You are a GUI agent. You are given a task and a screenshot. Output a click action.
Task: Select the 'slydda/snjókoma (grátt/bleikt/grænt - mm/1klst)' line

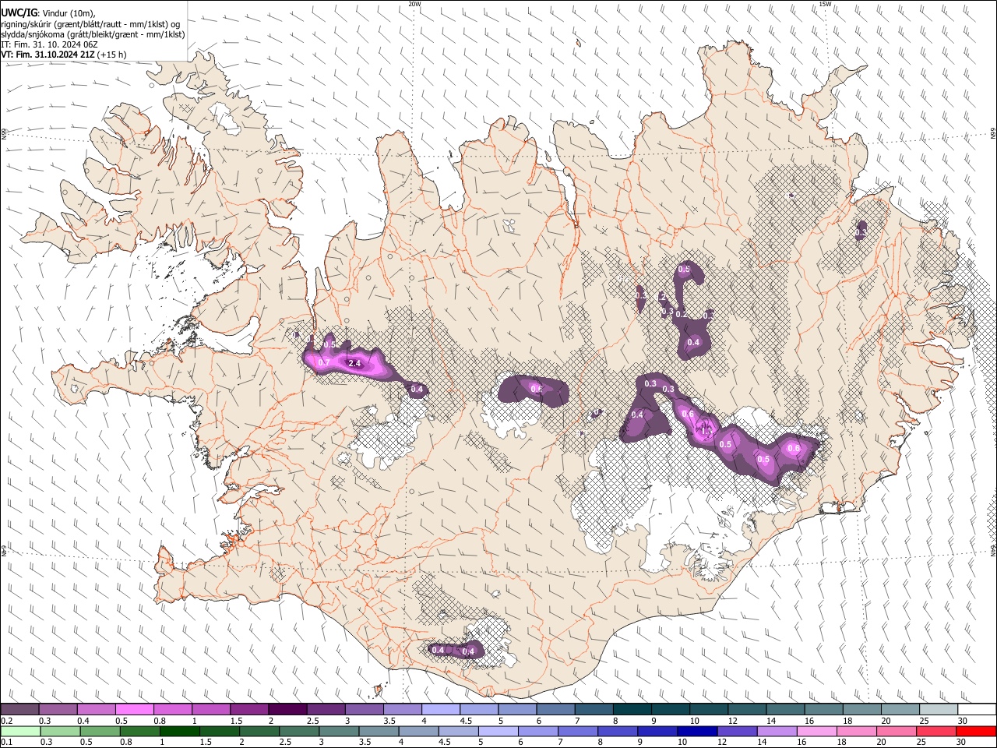tap(93, 34)
